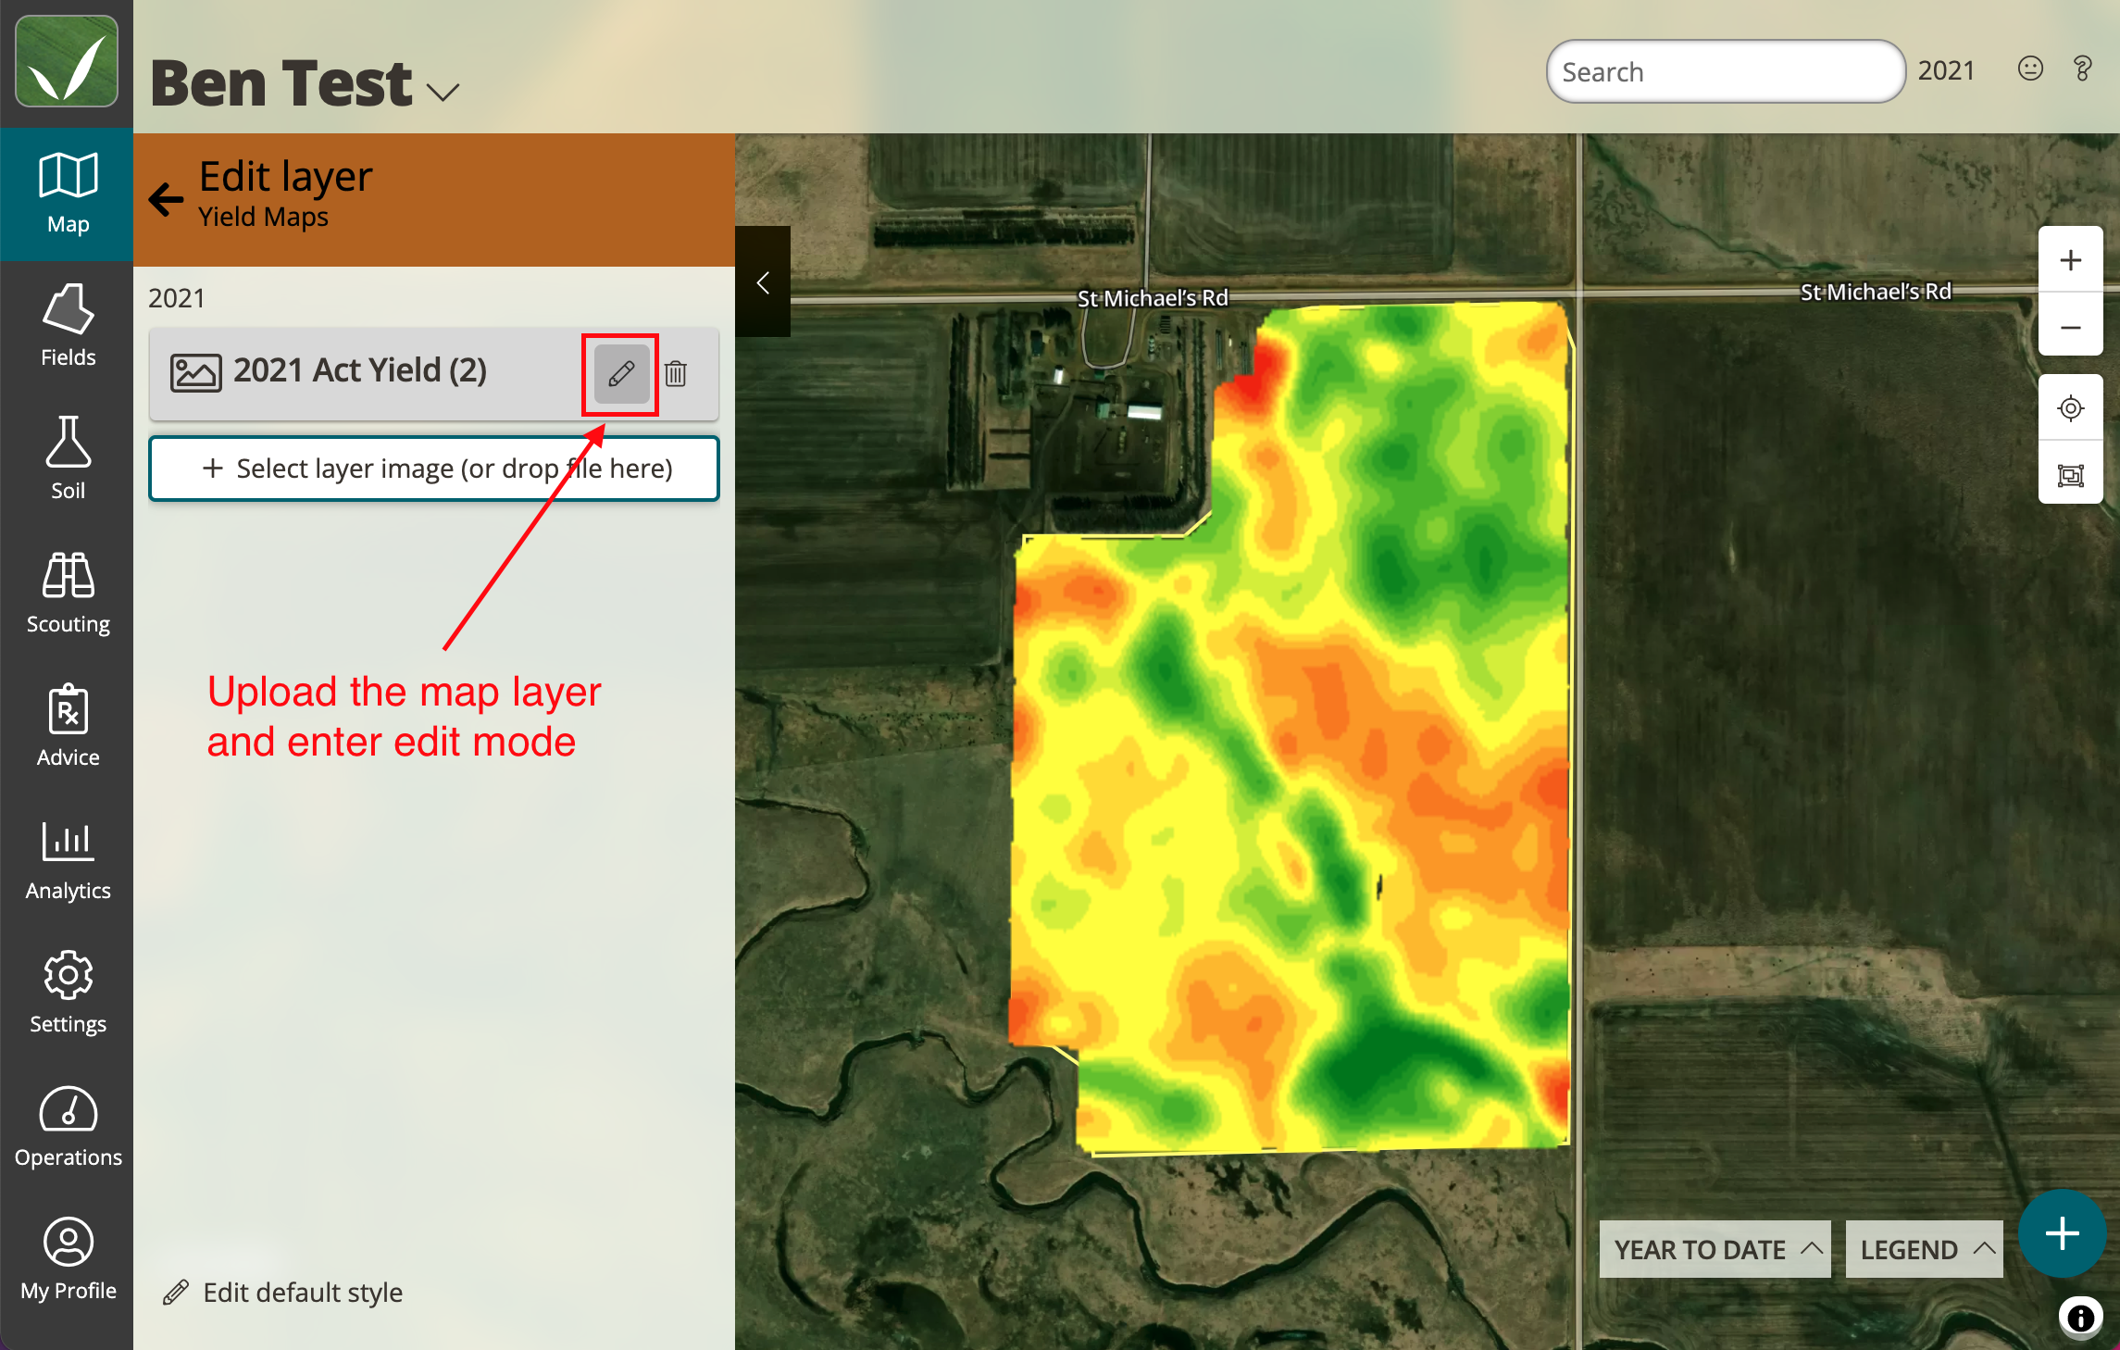Viewport: 2120px width, 1350px height.
Task: Click the leaf logo at top left
Action: pyautogui.click(x=67, y=61)
